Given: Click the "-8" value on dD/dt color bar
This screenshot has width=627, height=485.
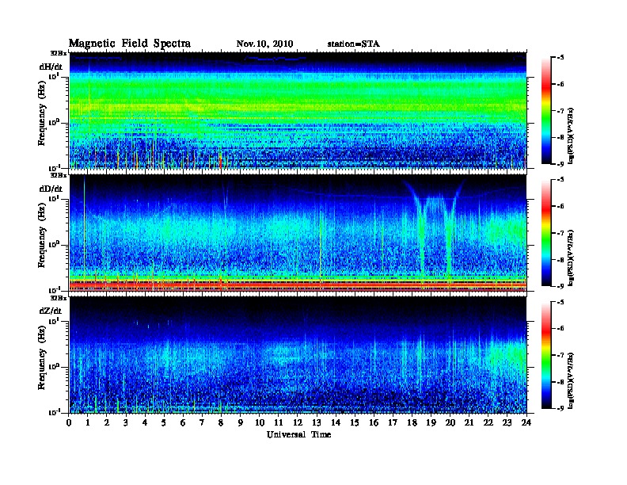Looking at the screenshot, I should pos(560,260).
